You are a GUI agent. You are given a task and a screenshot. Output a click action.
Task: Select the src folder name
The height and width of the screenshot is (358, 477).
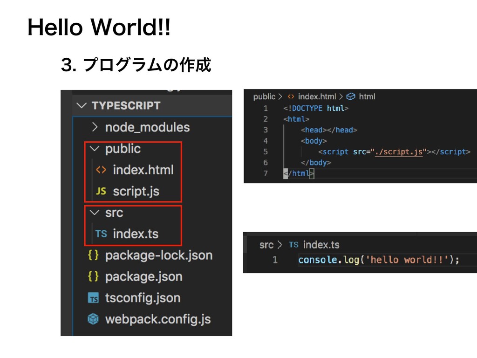pos(114,213)
